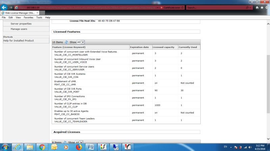Open the View menu
270x151 pixels.
pos(18,17)
